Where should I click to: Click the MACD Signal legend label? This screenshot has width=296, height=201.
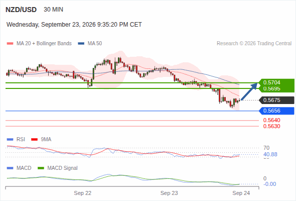pos(63,168)
